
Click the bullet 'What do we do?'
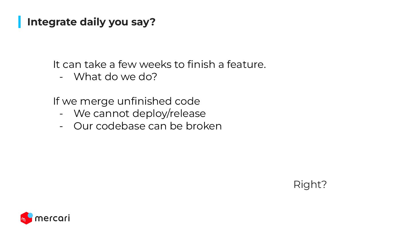(115, 77)
